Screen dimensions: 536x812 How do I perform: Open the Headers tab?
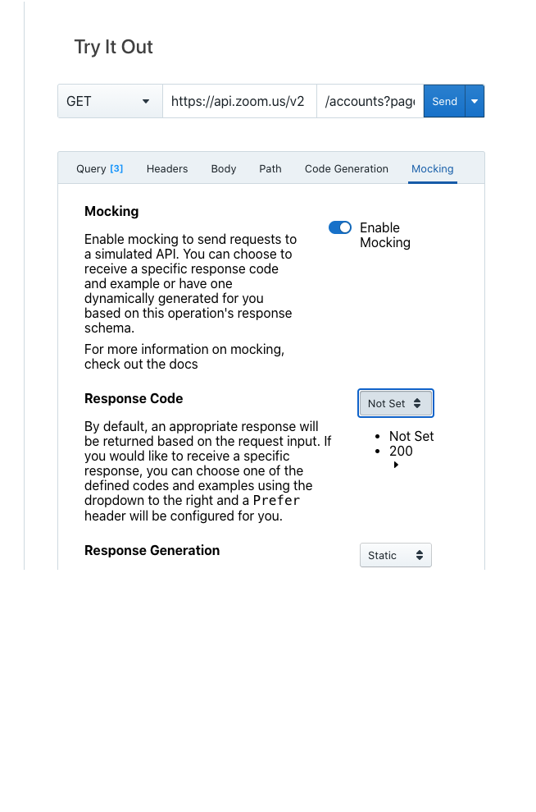pos(167,168)
